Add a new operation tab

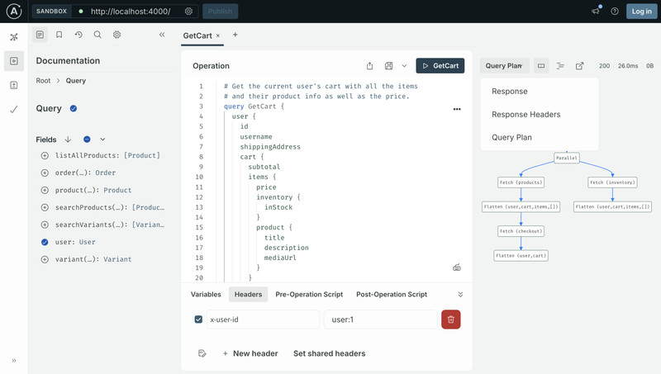pos(235,35)
